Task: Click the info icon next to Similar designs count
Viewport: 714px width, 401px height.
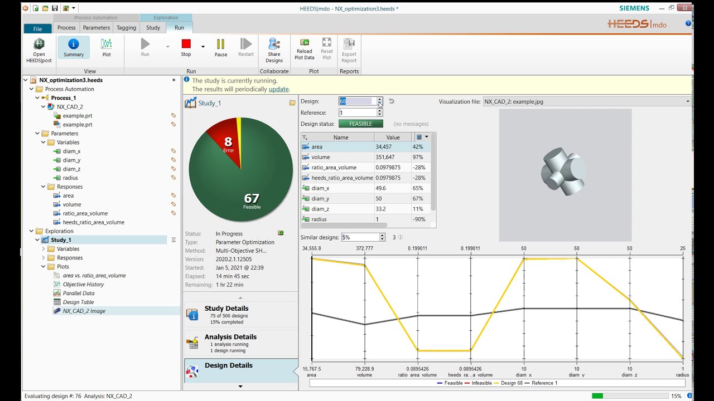Action: pos(400,237)
